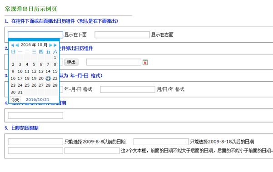Viewport: 273px width, 172px height.
Task: Pick day 2 in the calendar
Action: [13, 64]
